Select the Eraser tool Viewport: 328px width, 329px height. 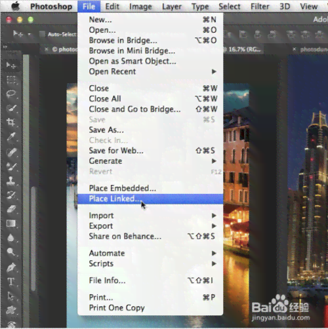coord(11,209)
